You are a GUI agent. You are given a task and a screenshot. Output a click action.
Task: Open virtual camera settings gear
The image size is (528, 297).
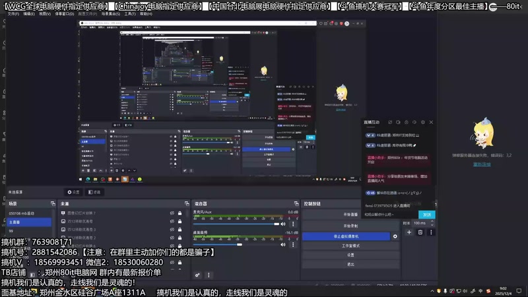(x=395, y=236)
